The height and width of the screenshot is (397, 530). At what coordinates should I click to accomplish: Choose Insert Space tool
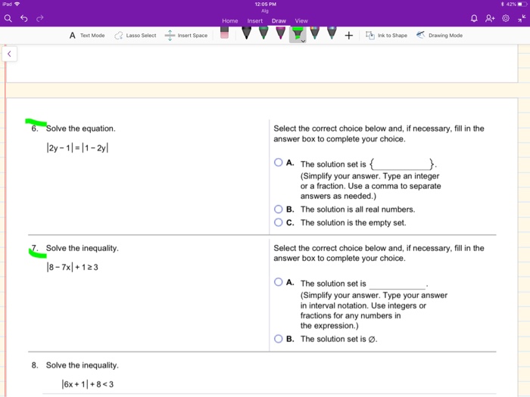pyautogui.click(x=186, y=36)
